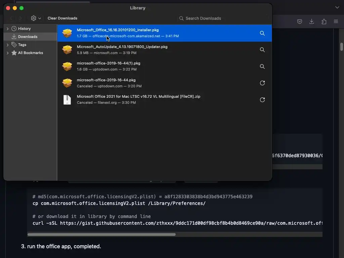The image size is (344, 258).
Task: Select Microsoft Office 2021 for Mac LTSC zip filename
Action: (x=138, y=96)
